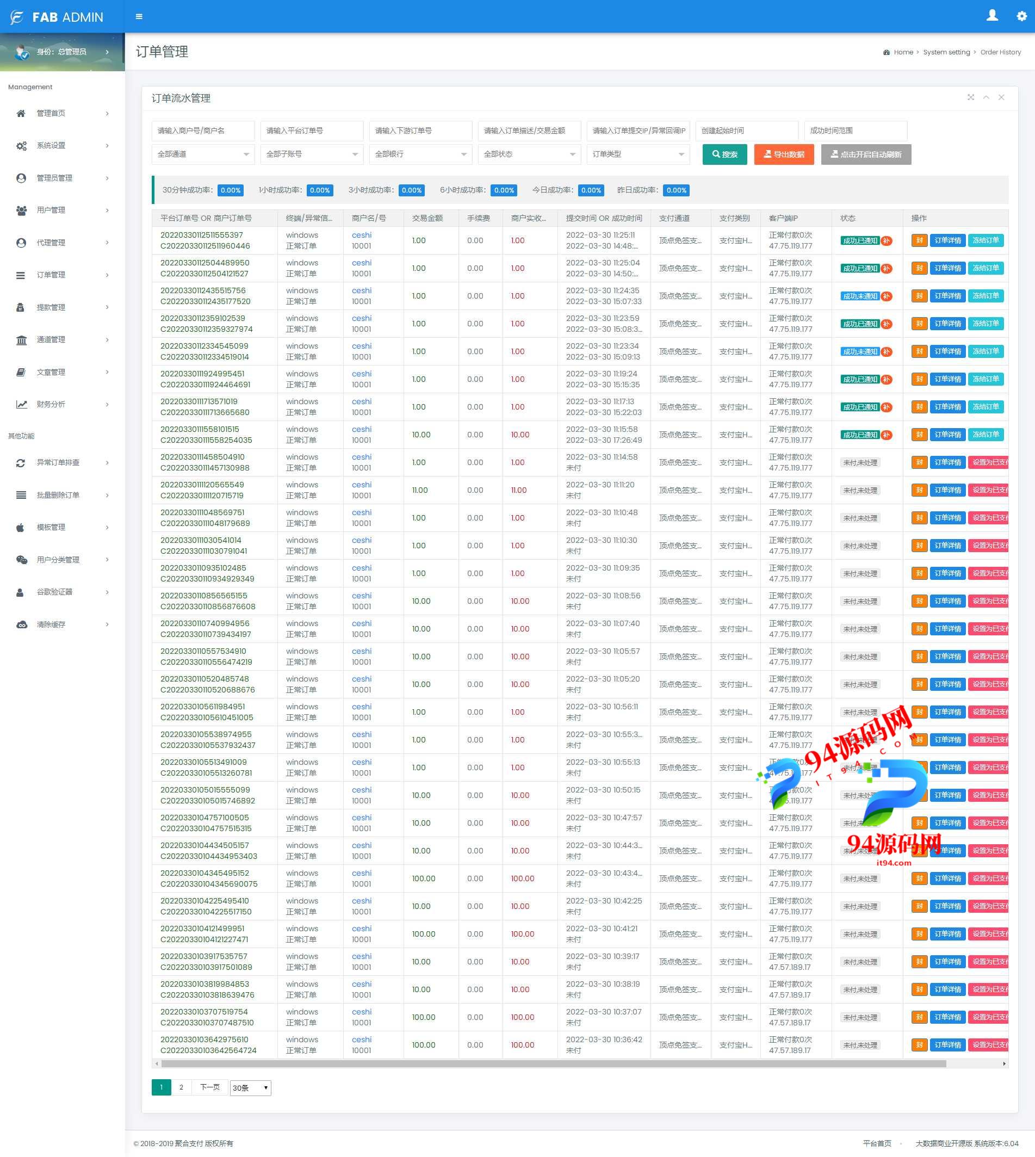Click the 下一页 pagination button
Image resolution: width=1035 pixels, height=1157 pixels.
(209, 1087)
